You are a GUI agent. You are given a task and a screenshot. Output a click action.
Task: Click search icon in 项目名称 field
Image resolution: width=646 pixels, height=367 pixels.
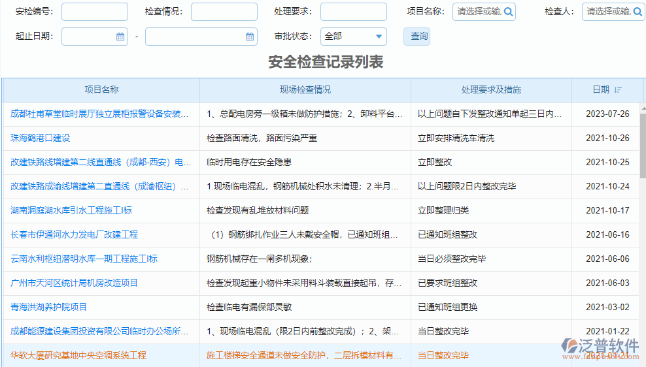point(509,12)
